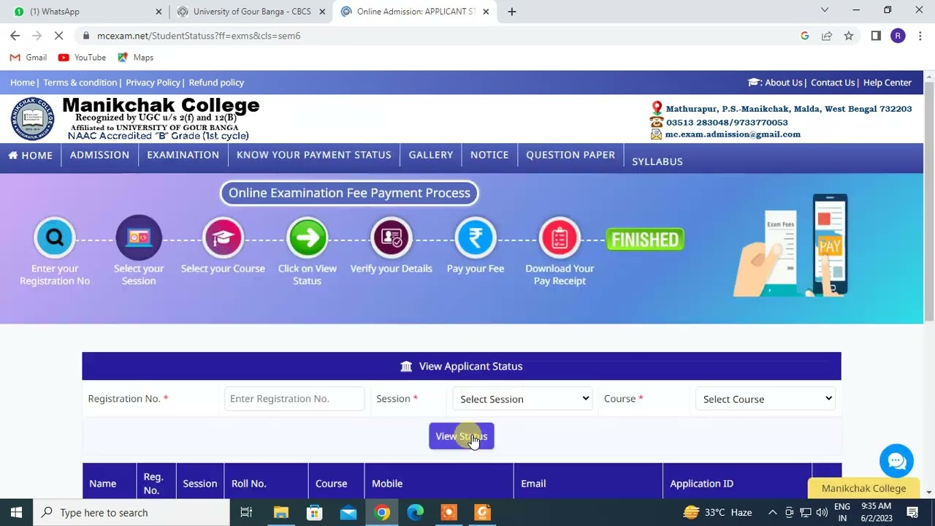Viewport: 935px width, 526px height.
Task: Open the NOTICE menu item
Action: [x=489, y=155]
